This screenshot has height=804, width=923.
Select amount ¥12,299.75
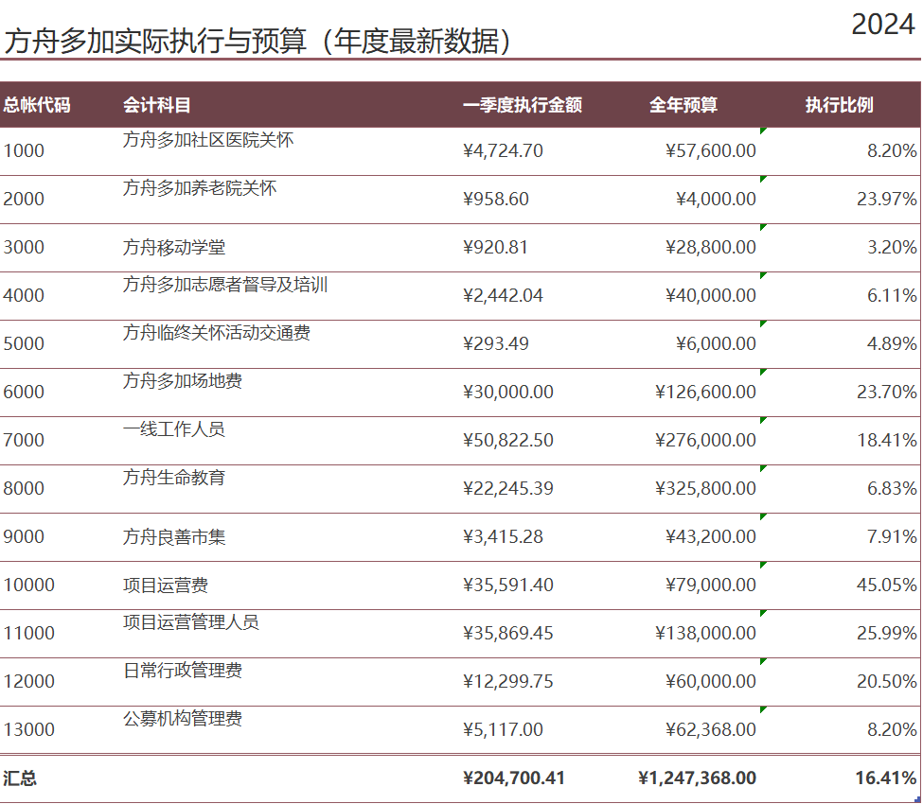[508, 681]
